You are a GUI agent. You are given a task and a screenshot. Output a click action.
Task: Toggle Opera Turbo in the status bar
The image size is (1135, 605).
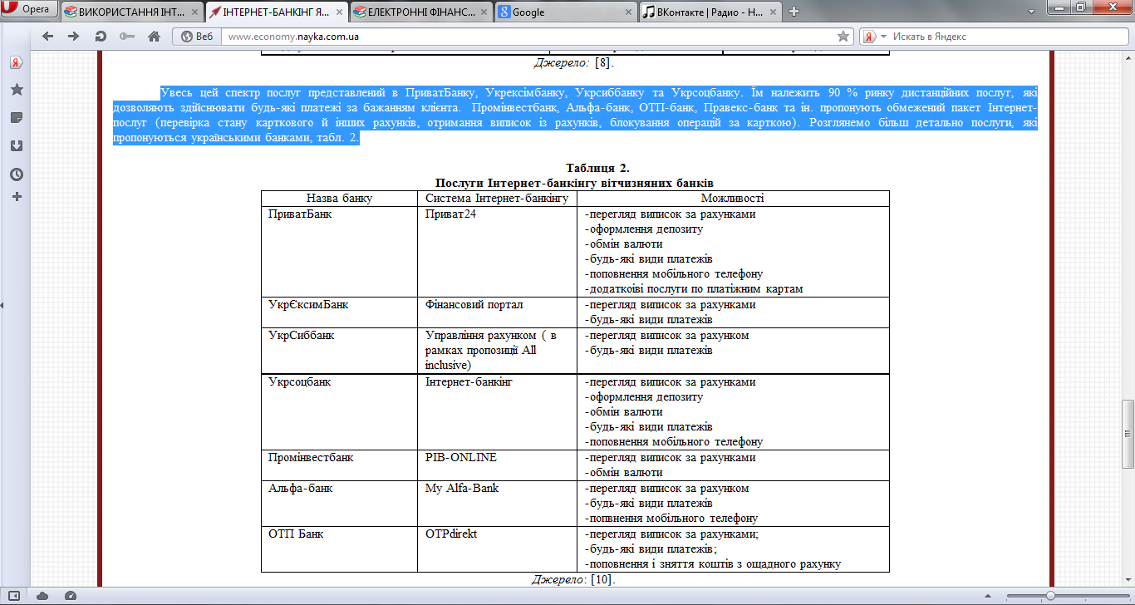[70, 595]
